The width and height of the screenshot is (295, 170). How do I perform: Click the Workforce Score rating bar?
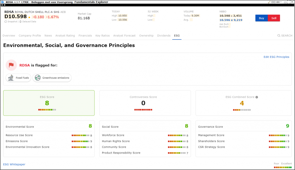(177, 135)
